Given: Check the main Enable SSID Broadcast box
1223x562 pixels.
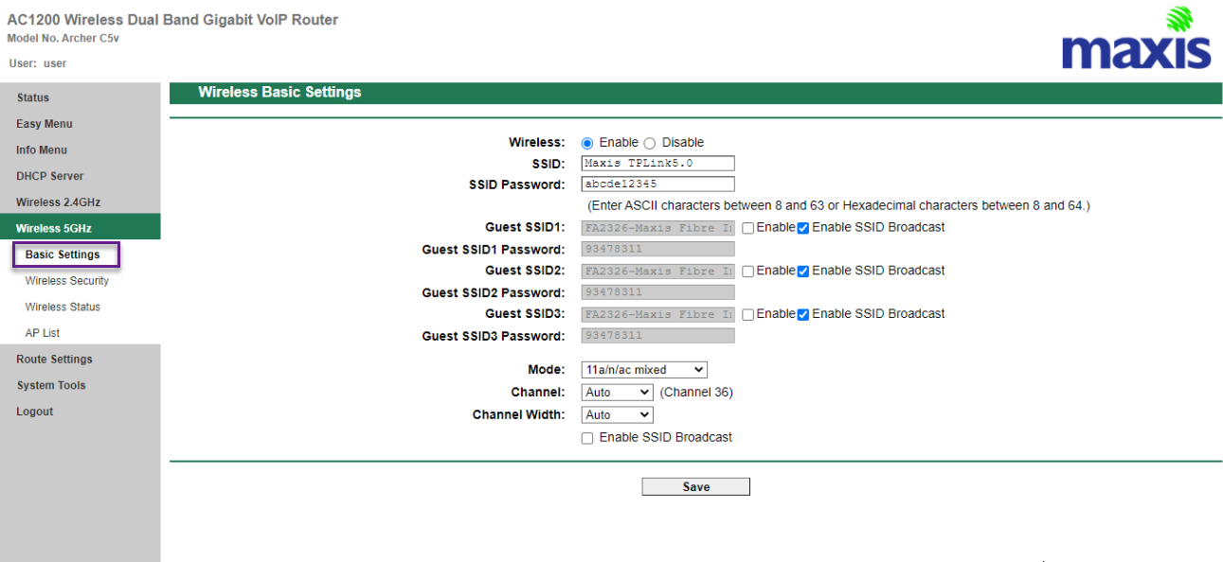Looking at the screenshot, I should coord(587,438).
